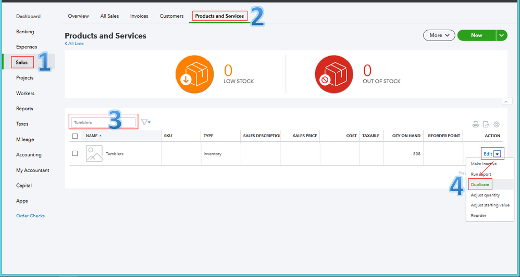520x277 pixels.
Task: Choose Adjust starting value menu option
Action: point(490,205)
